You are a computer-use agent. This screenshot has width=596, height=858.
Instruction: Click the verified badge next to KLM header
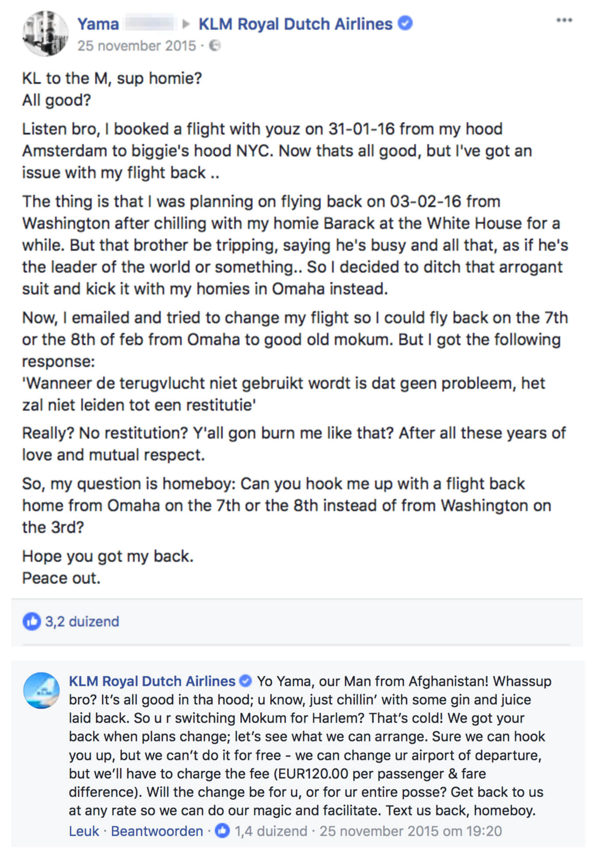point(405,23)
